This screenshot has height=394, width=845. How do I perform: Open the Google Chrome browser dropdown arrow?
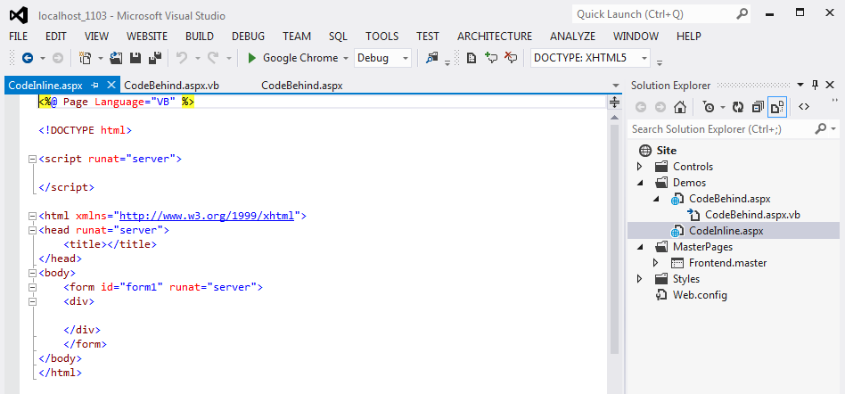click(346, 58)
